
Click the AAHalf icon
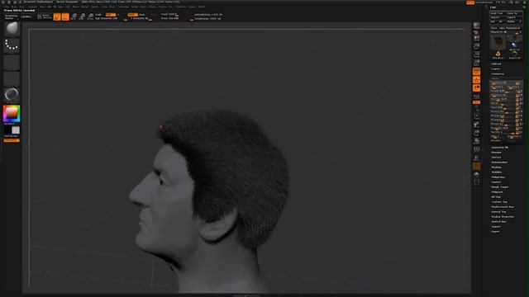coord(476,63)
